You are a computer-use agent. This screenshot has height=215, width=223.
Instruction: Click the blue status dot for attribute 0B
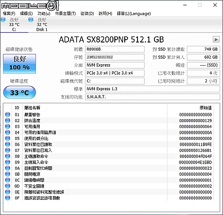(8, 174)
